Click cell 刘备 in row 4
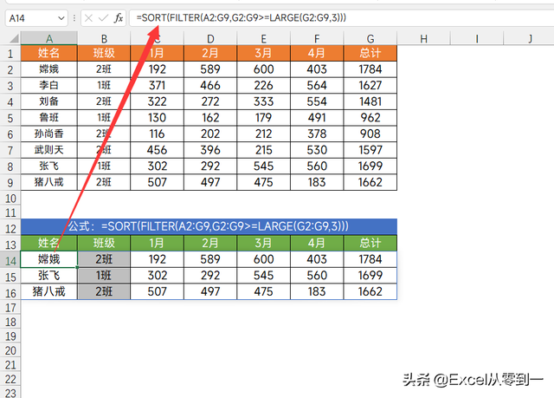The width and height of the screenshot is (554, 398). 49,101
